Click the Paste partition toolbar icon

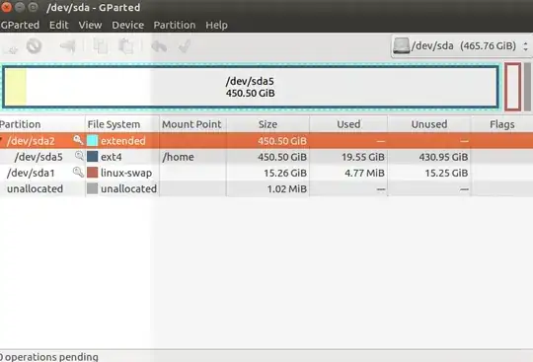(126, 46)
